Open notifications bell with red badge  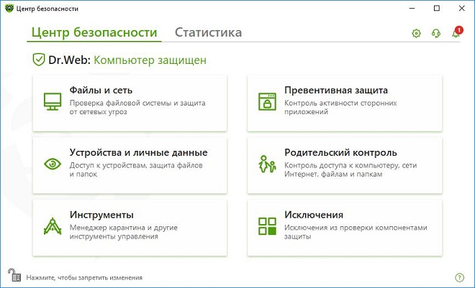pos(456,32)
